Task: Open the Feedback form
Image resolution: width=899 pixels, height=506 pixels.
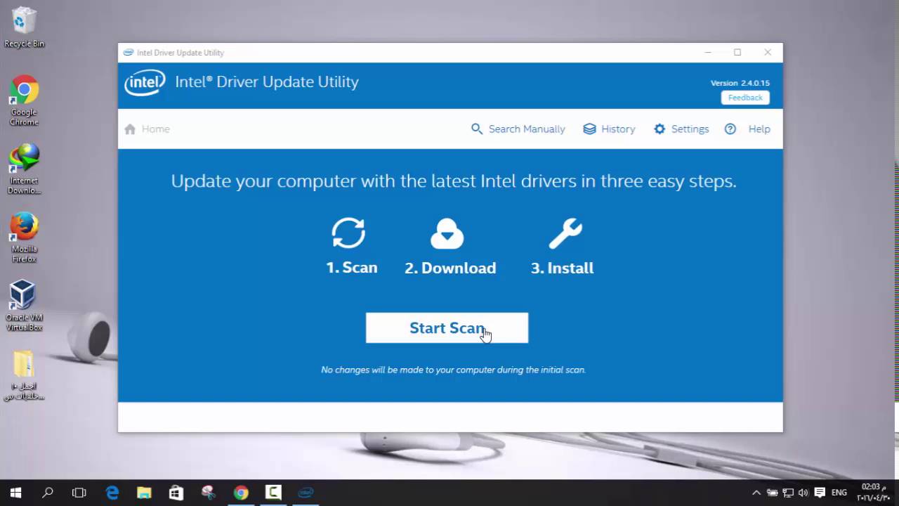Action: pos(745,98)
